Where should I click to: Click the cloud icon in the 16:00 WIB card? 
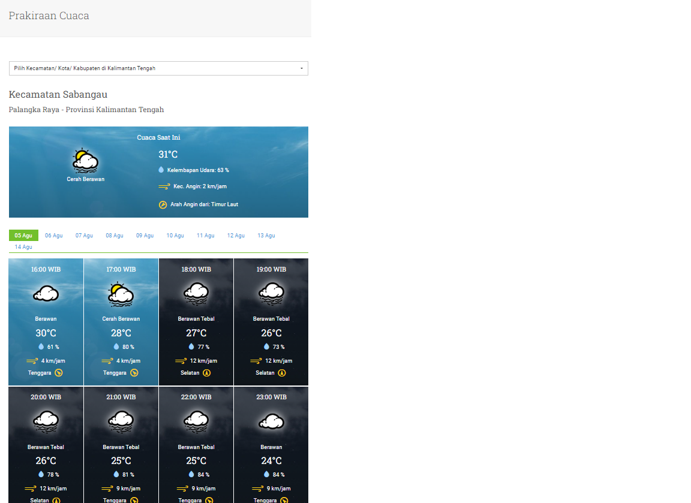[x=46, y=293]
